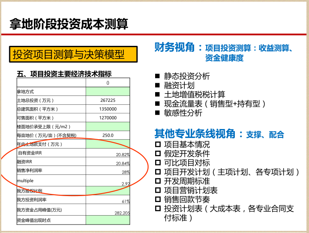Click the 其他专业条线视角 heading
This screenshot has width=309, height=233.
[195, 134]
